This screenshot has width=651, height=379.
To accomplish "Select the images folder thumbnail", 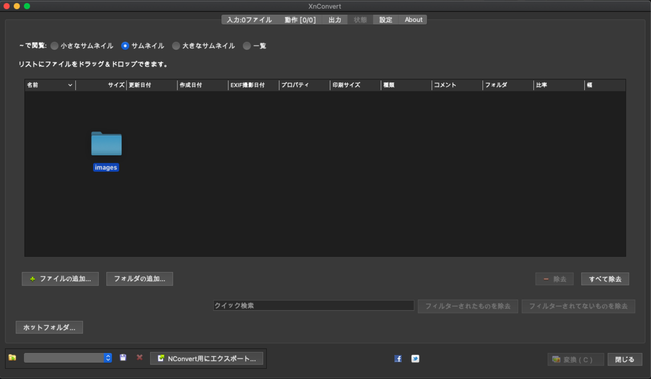I will (106, 144).
